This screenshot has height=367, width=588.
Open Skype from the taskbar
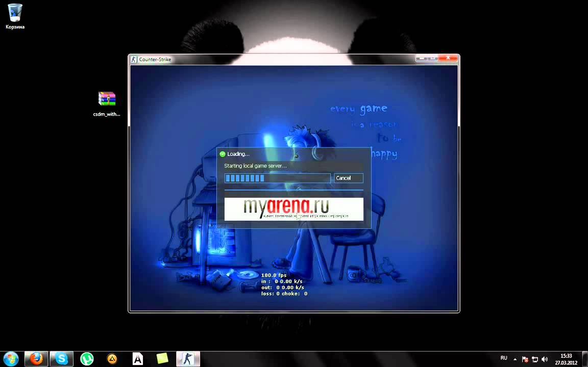(x=61, y=359)
